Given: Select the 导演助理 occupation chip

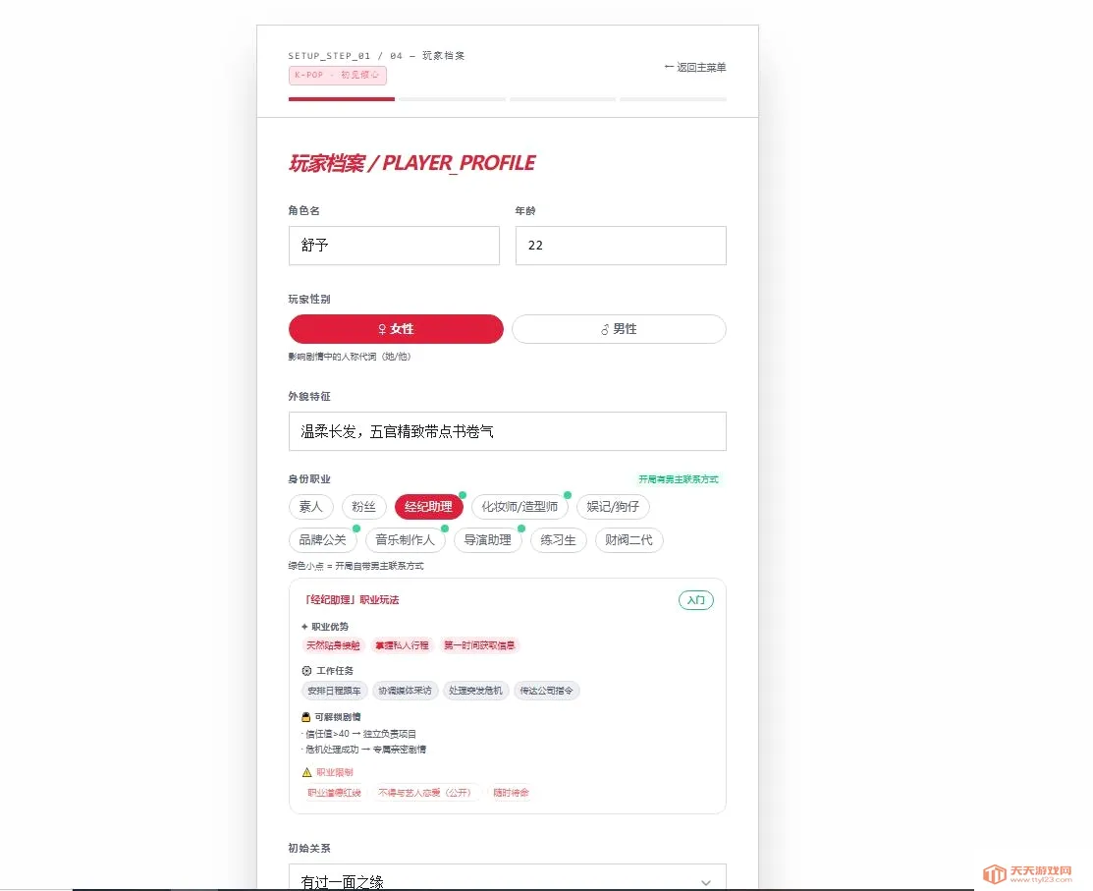Looking at the screenshot, I should pyautogui.click(x=488, y=540).
